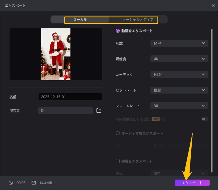This screenshot has height=190, width=218.
Task: Select 動画をエクスポート radio button
Action: [x=117, y=31]
